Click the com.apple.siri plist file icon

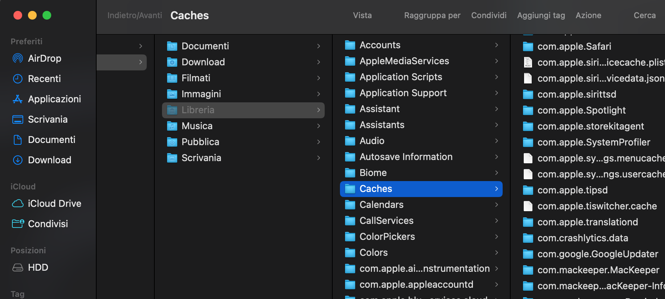pos(528,62)
